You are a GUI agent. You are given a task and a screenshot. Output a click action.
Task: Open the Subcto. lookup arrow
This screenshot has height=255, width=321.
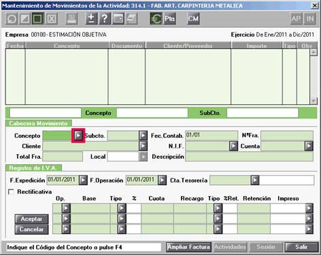tap(143, 136)
